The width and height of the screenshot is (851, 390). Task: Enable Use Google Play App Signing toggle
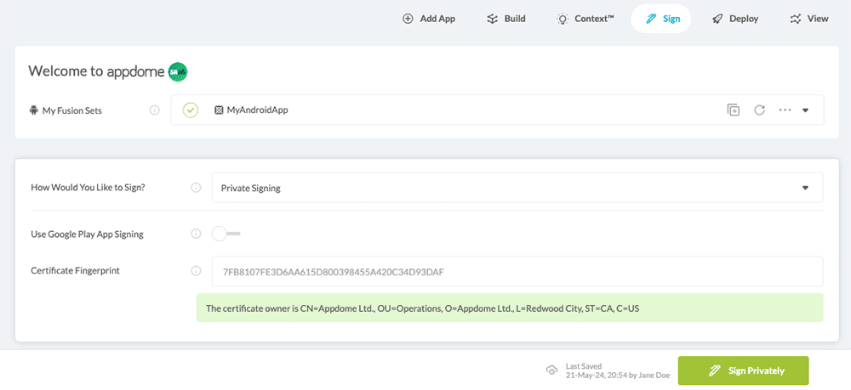[226, 234]
